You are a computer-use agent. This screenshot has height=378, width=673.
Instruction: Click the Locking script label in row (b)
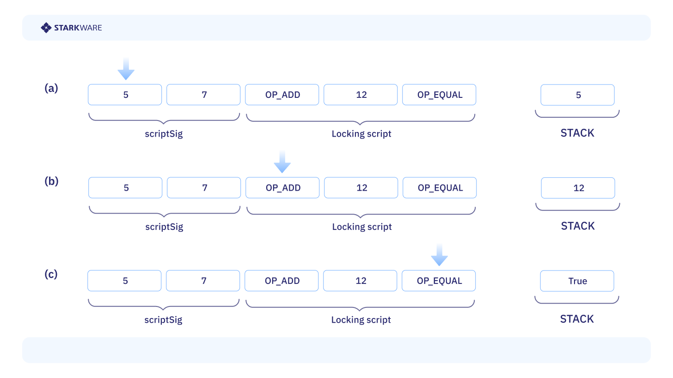coord(362,227)
